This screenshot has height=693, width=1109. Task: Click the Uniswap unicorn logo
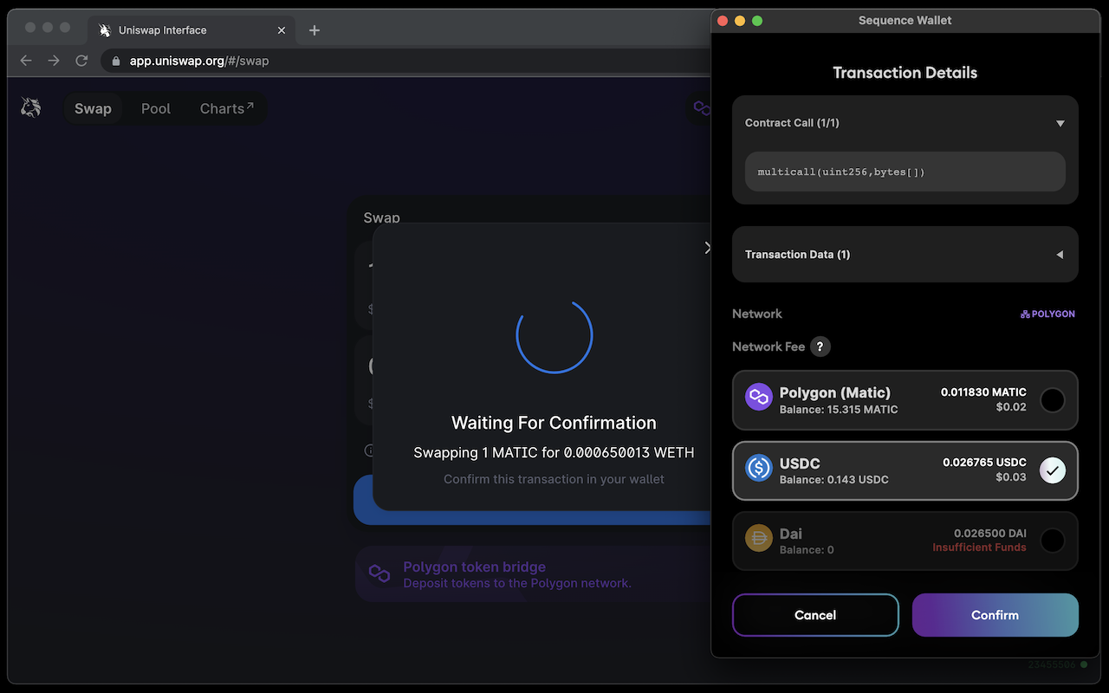(31, 107)
